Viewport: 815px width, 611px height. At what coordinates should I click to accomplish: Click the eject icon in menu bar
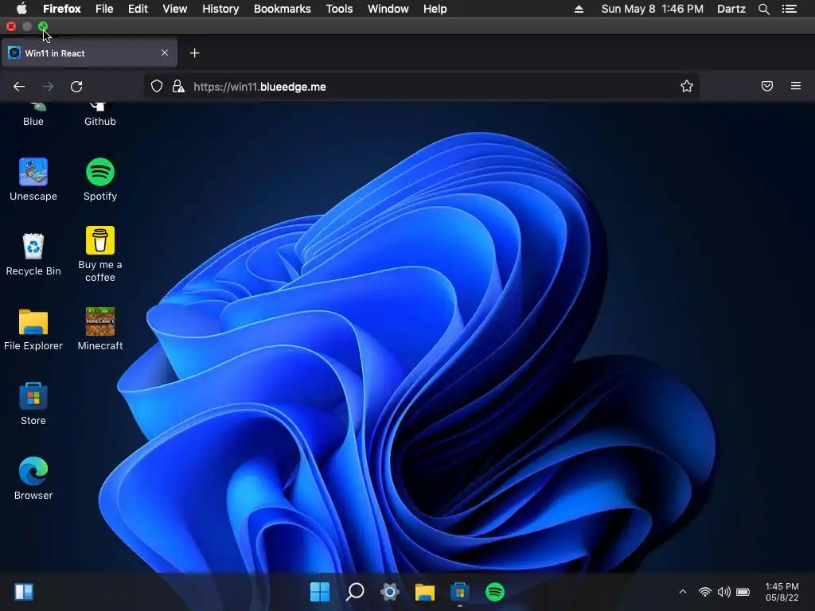click(x=579, y=9)
